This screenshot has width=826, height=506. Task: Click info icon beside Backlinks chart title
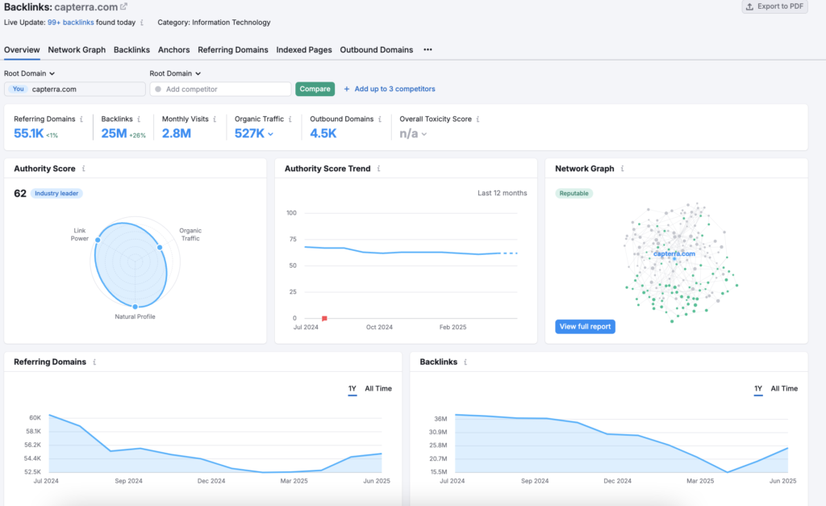465,362
